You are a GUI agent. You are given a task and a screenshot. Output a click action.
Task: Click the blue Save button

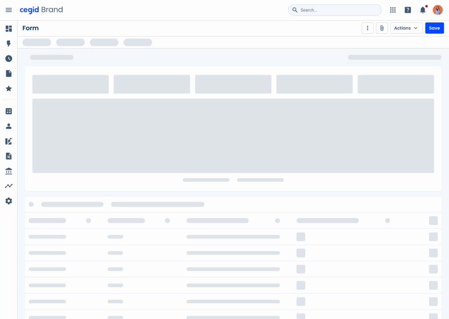click(434, 28)
